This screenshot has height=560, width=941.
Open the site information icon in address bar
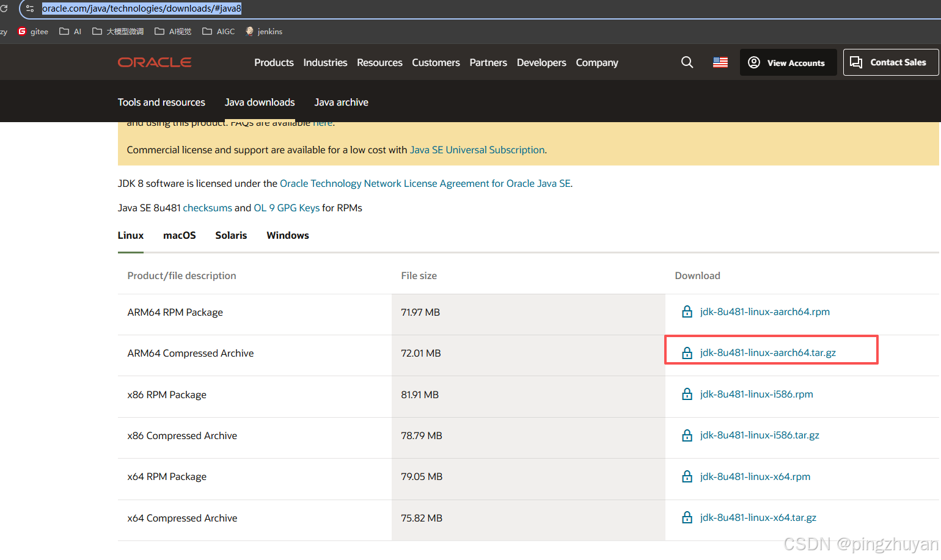(30, 9)
